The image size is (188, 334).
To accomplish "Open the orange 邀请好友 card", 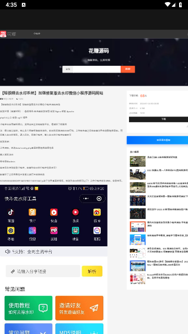I will (x=79, y=308).
